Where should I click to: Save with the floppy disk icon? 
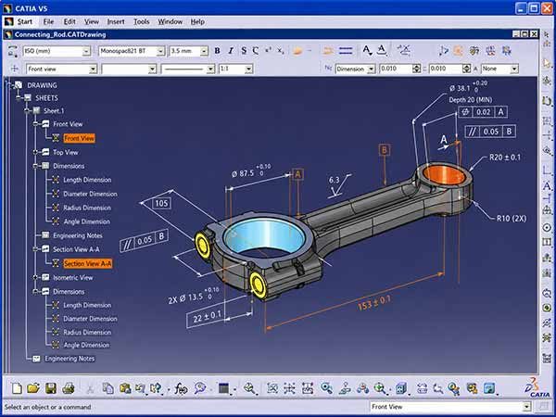[x=51, y=388]
